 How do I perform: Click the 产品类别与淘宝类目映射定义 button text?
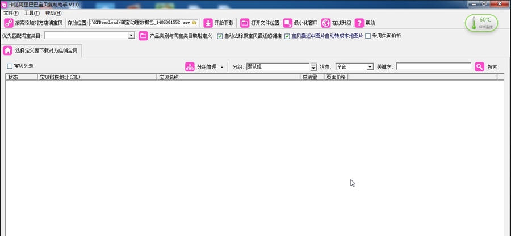181,36
